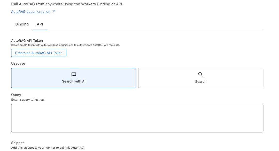This screenshot has width=279, height=151.
Task: Click "Add this snippet to your Worker" description
Action: tap(48, 148)
